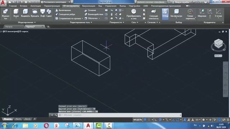Screen dimensions: 230x129
Task: Toggle hardware acceleration circle icon in status bar
Action: 220,120
